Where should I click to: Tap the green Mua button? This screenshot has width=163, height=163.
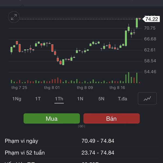point(52,118)
